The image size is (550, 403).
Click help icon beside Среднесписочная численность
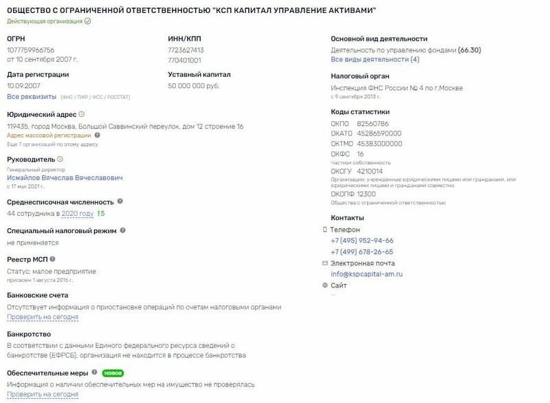point(120,201)
